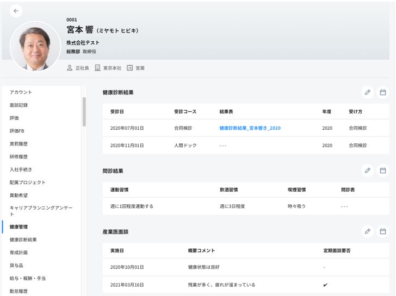Viewport: 396px width, 296px height.
Task: Open calendar history for 健康診断結果 section
Action: point(383,92)
